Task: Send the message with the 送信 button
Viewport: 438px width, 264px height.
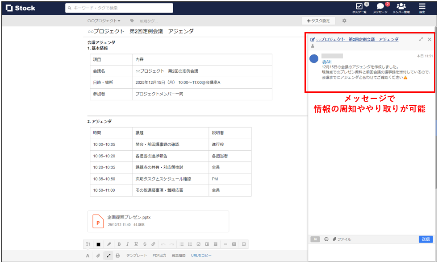Action: [x=425, y=239]
